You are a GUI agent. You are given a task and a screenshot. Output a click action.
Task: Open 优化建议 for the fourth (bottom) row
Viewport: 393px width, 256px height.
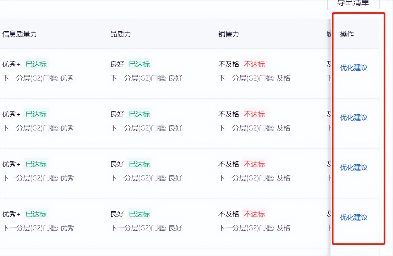[353, 217]
